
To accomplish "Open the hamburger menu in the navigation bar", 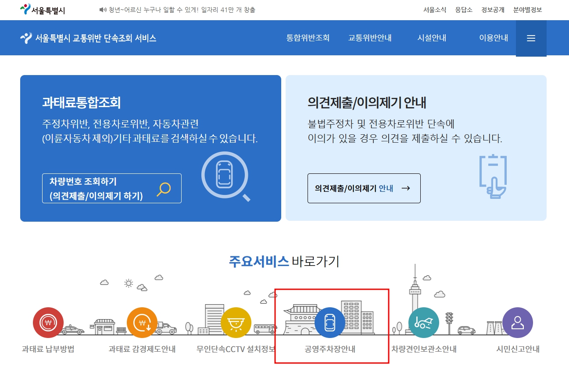I will 531,38.
